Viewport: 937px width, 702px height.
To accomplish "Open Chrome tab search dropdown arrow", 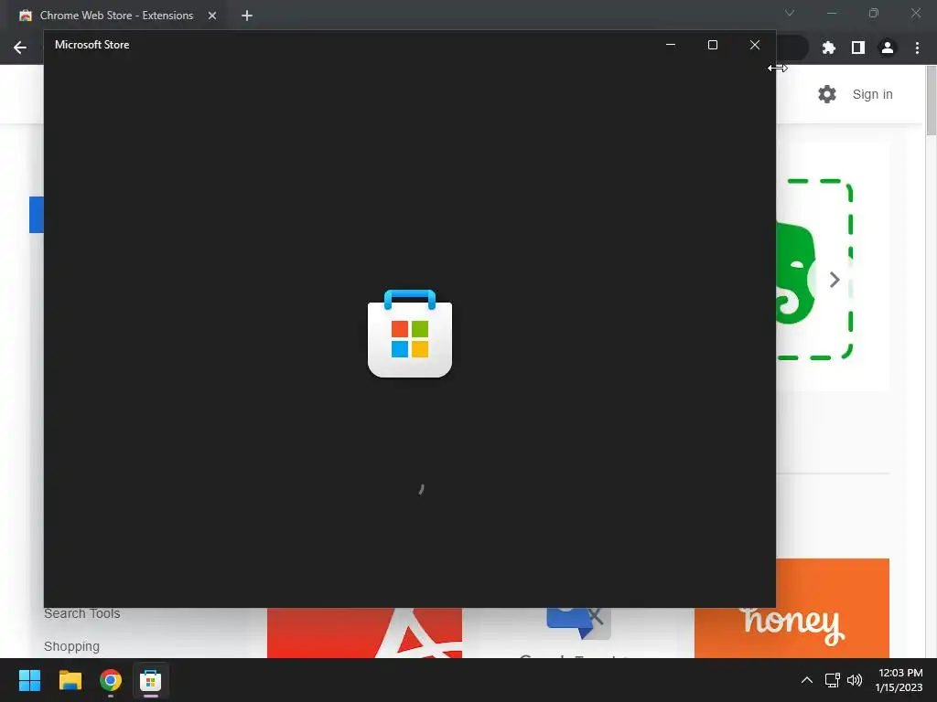I will click(x=790, y=13).
